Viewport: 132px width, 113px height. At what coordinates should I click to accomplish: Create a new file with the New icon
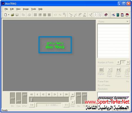click(x=6, y=15)
